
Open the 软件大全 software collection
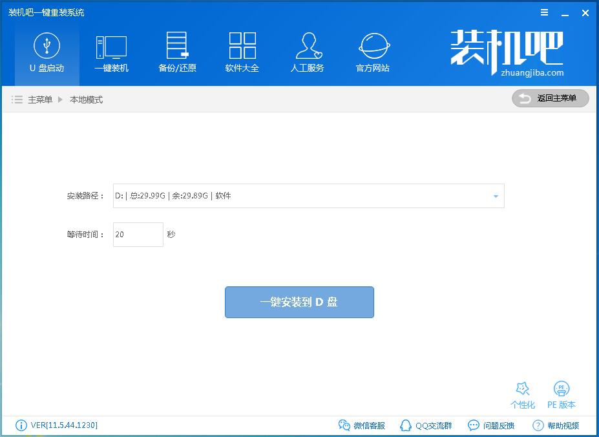pos(242,53)
